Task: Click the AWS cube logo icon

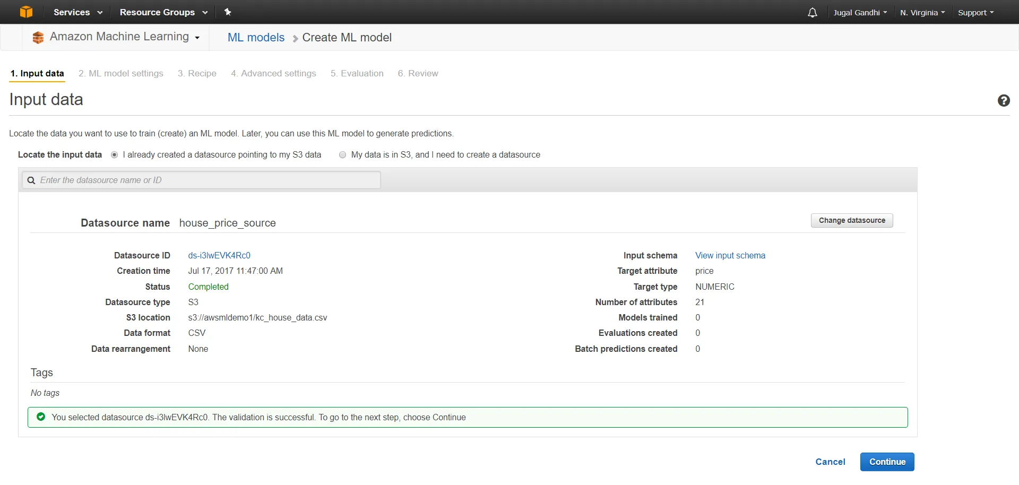Action: coord(26,12)
